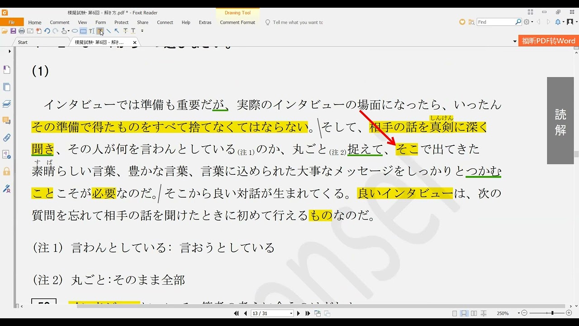Select the Comment Format tab
Image resolution: width=579 pixels, height=326 pixels.
coord(237,22)
